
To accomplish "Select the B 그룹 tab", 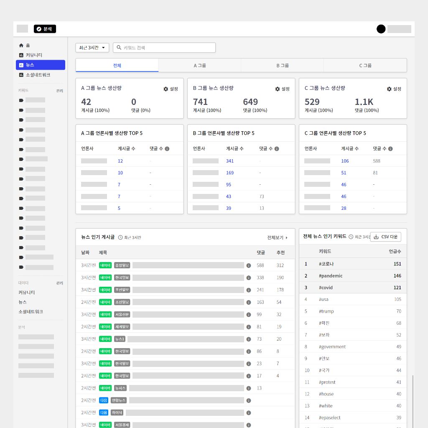I will pos(282,66).
